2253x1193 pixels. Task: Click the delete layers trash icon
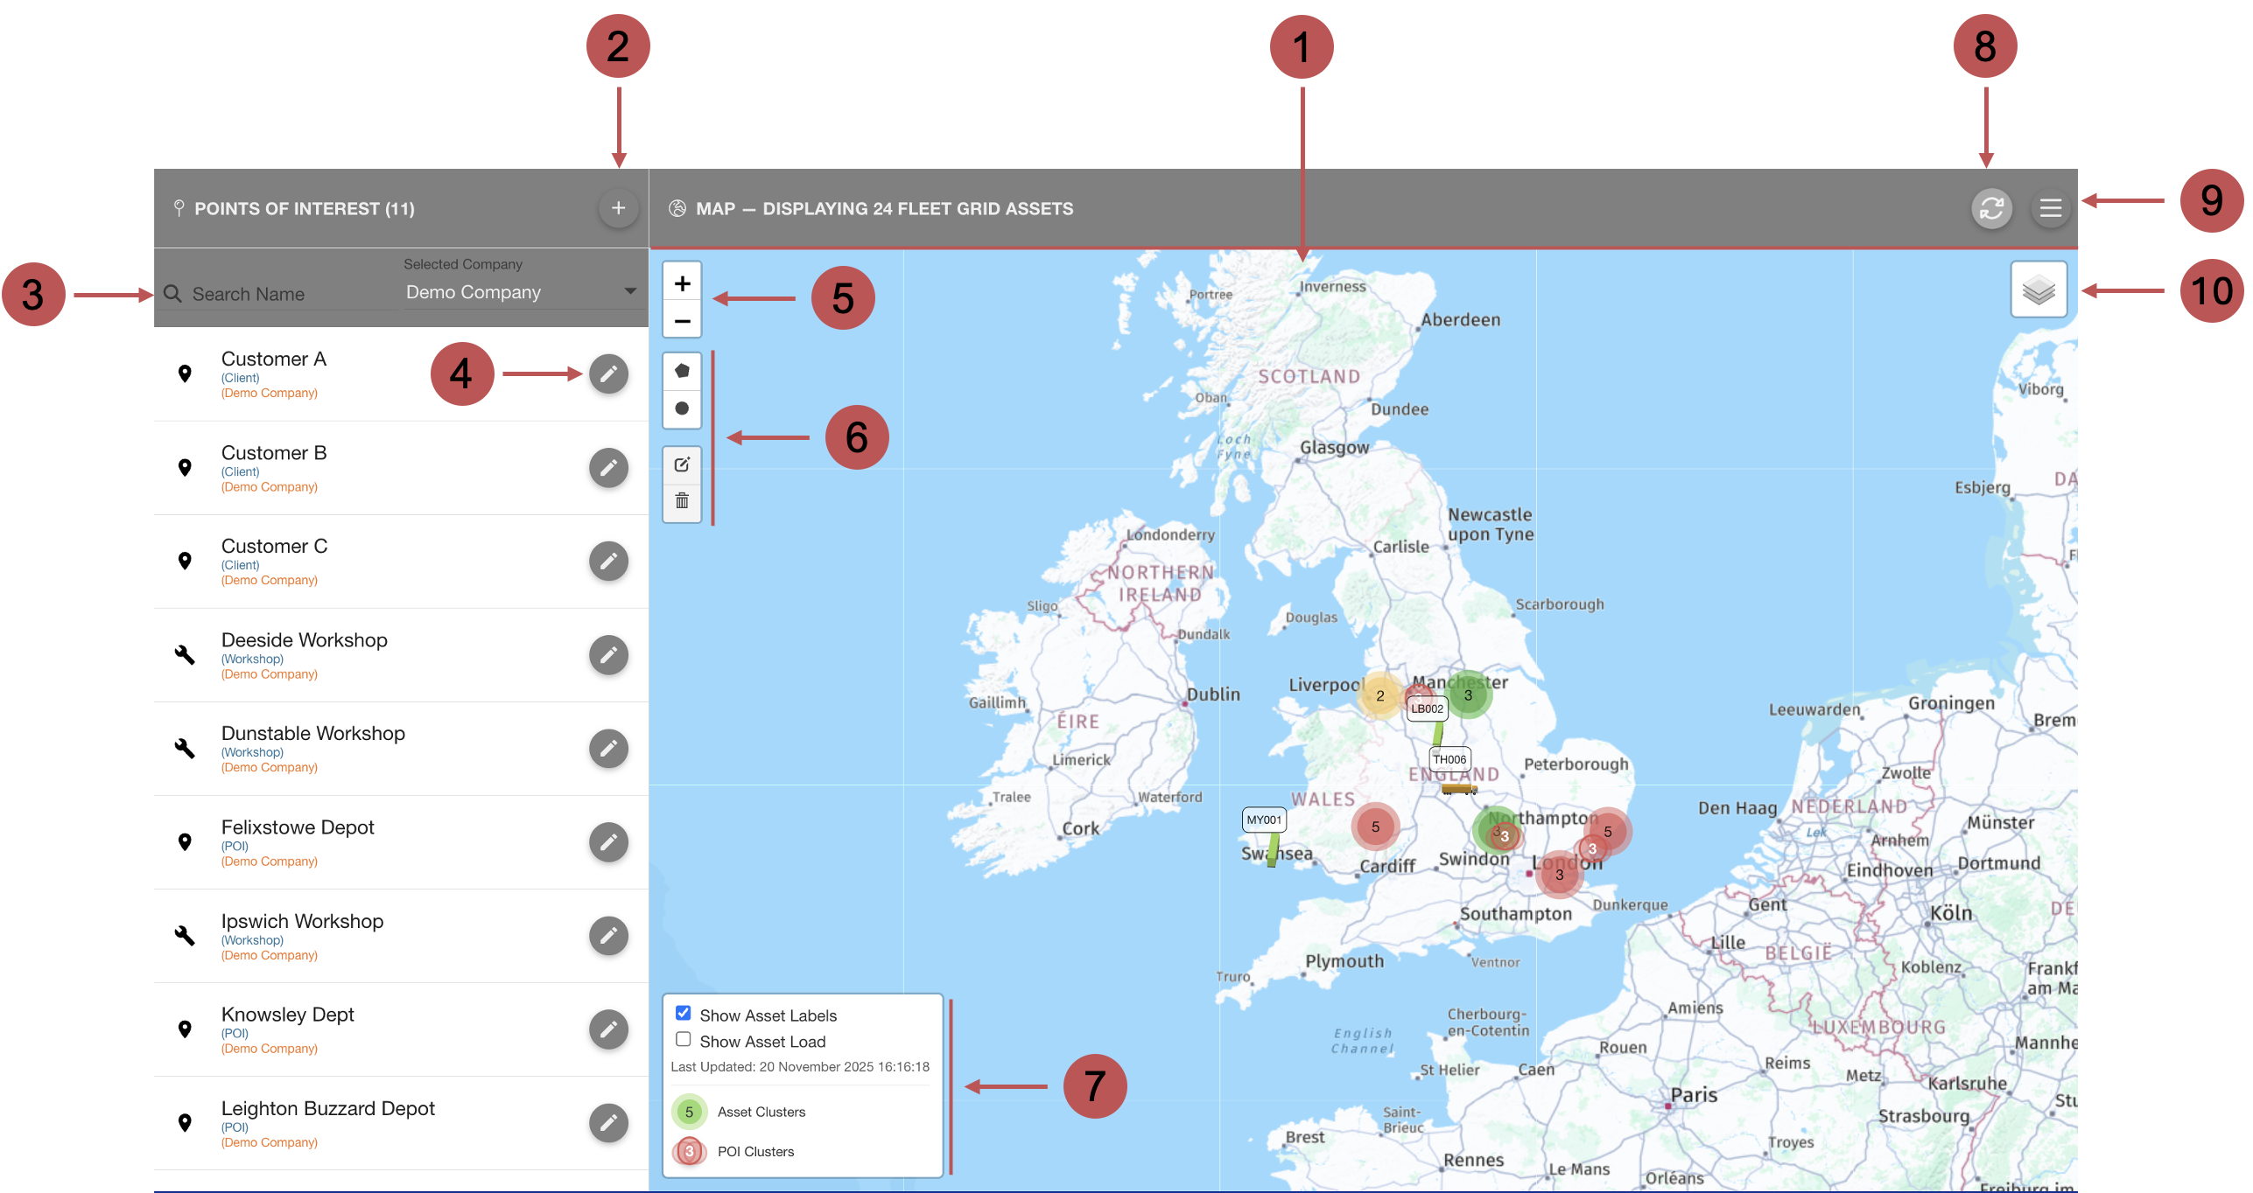pyautogui.click(x=682, y=501)
